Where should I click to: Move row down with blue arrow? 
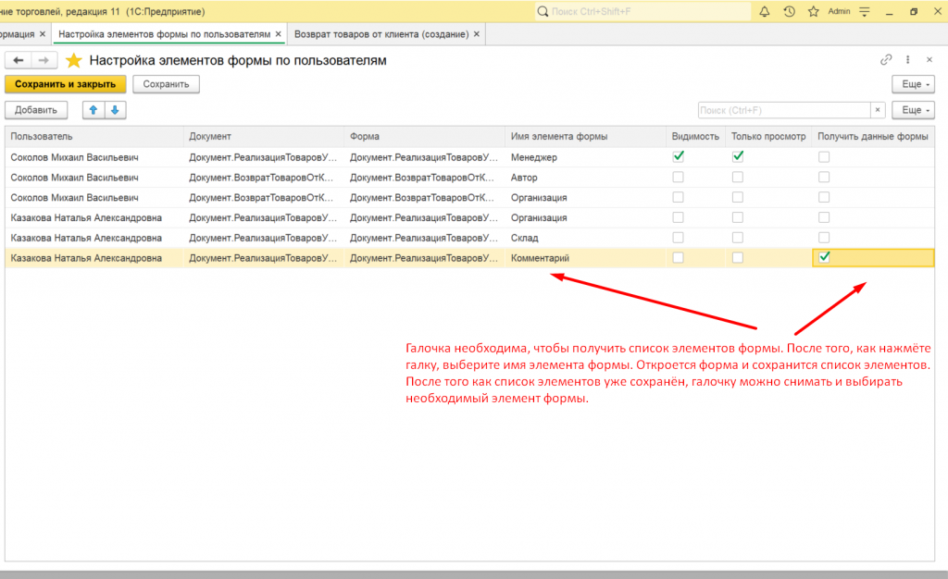click(115, 110)
